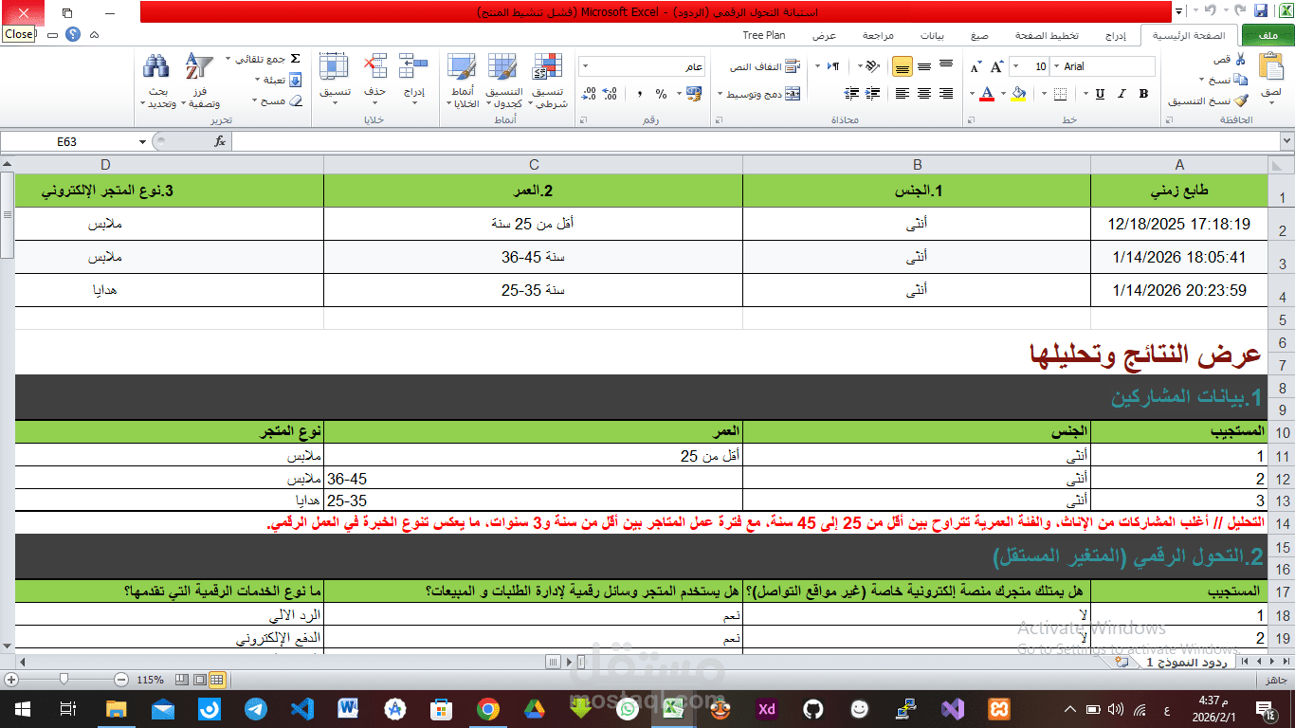Screen dimensions: 1295x728
Task: Click the Delete cells (حذف) icon
Action: tap(375, 66)
